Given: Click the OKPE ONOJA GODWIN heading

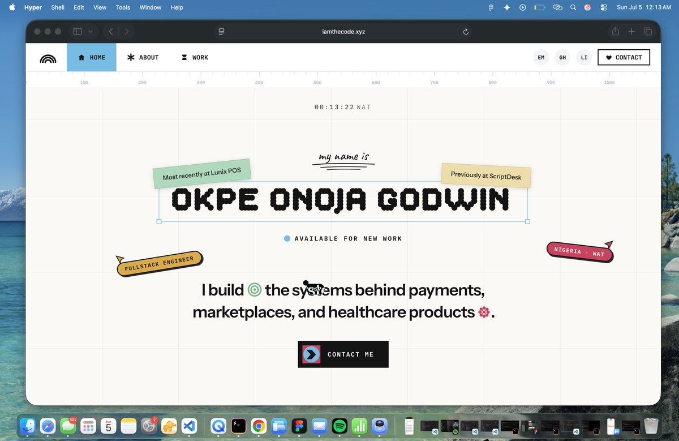Looking at the screenshot, I should pyautogui.click(x=340, y=200).
